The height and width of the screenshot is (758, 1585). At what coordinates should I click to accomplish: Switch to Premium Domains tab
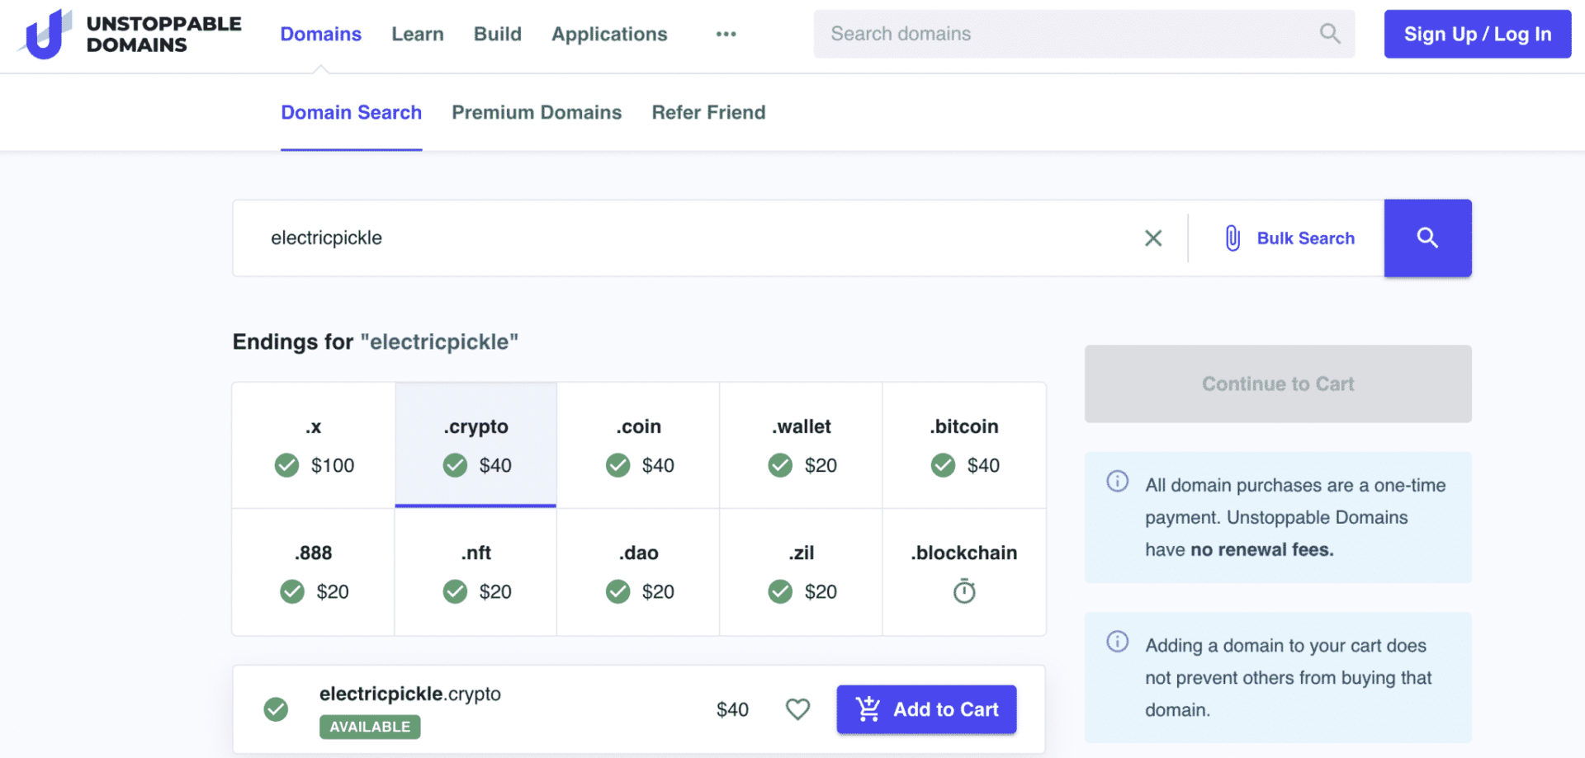click(537, 112)
